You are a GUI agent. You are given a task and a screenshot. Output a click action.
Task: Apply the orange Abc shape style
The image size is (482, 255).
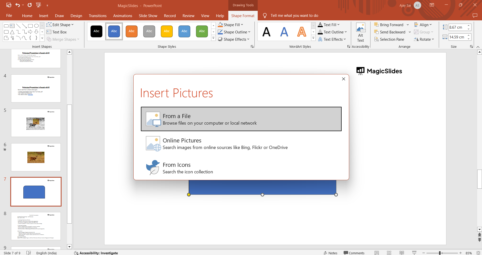click(132, 31)
